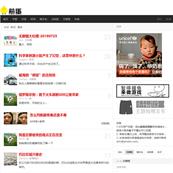This screenshot has width=173, height=173.
Task: Open the 首页 item in the black navigation bar
Action: click(x=6, y=19)
